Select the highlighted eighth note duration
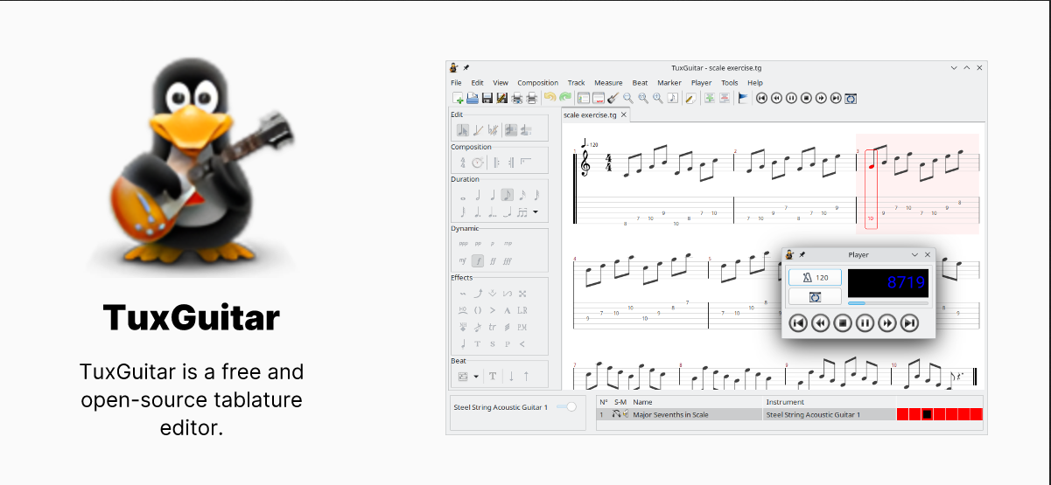1051x485 pixels. (x=507, y=195)
